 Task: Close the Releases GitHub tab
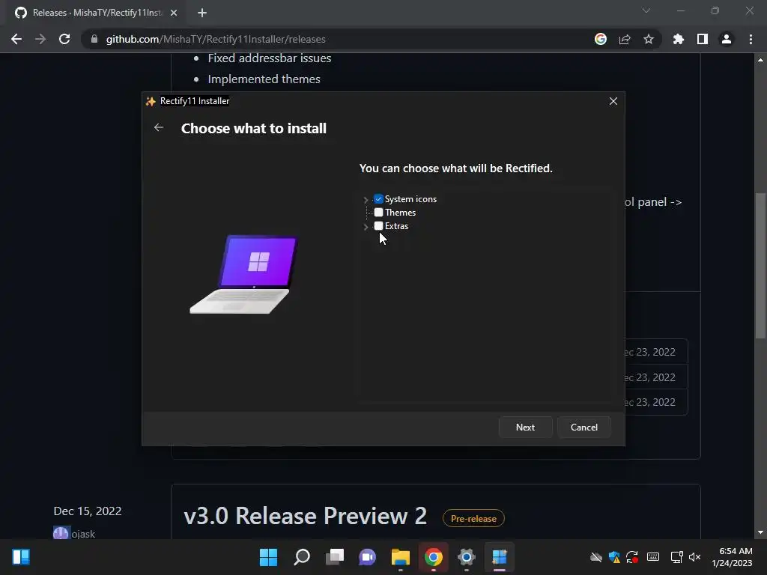pos(174,13)
